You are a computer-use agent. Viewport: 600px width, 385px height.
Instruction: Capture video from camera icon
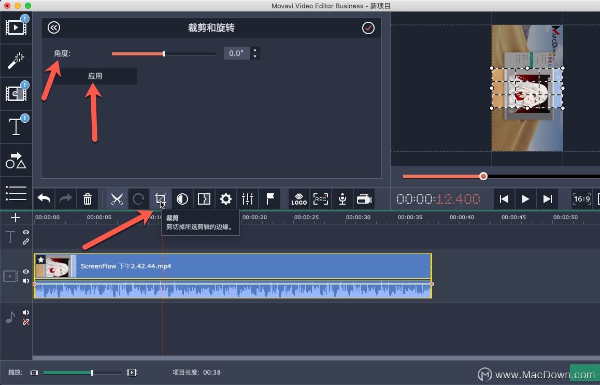coord(364,199)
